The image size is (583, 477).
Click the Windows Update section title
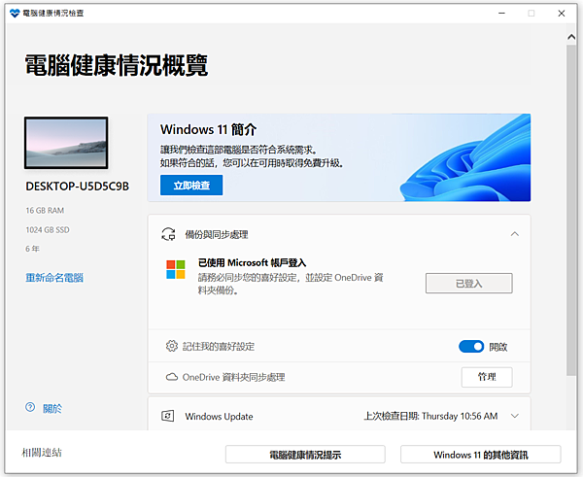tap(219, 417)
